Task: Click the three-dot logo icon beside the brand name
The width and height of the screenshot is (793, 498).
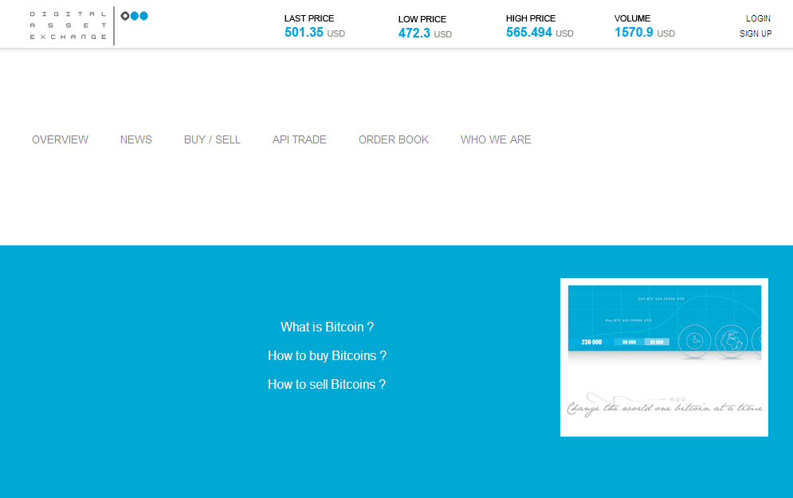Action: point(135,15)
